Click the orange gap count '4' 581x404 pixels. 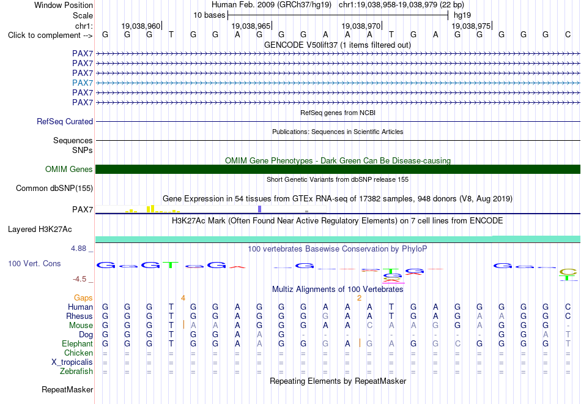coord(183,298)
